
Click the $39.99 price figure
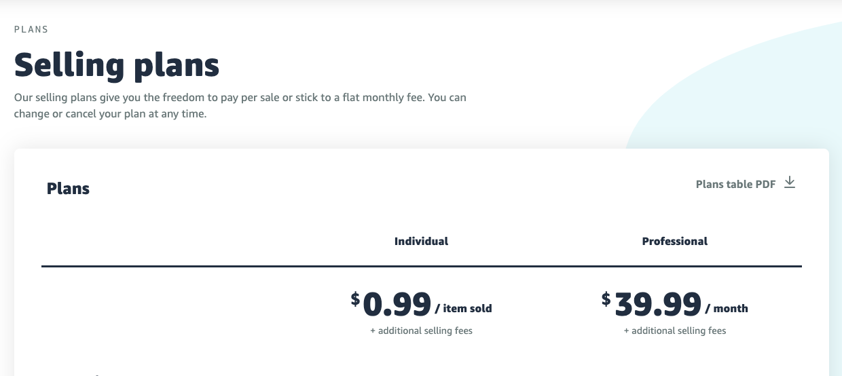[657, 305]
